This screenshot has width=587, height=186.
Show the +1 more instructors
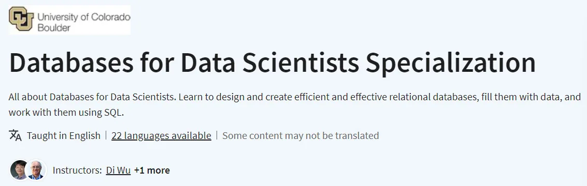point(152,171)
